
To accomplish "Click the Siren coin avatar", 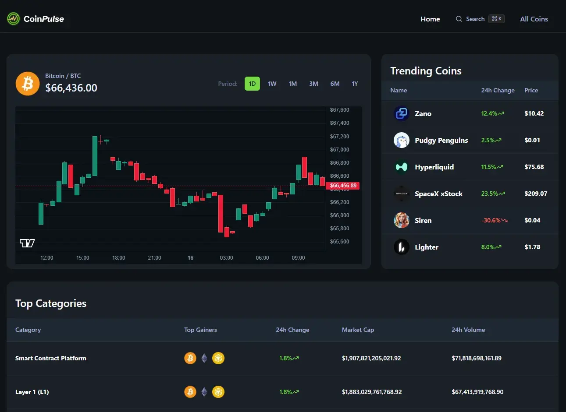I will [402, 220].
